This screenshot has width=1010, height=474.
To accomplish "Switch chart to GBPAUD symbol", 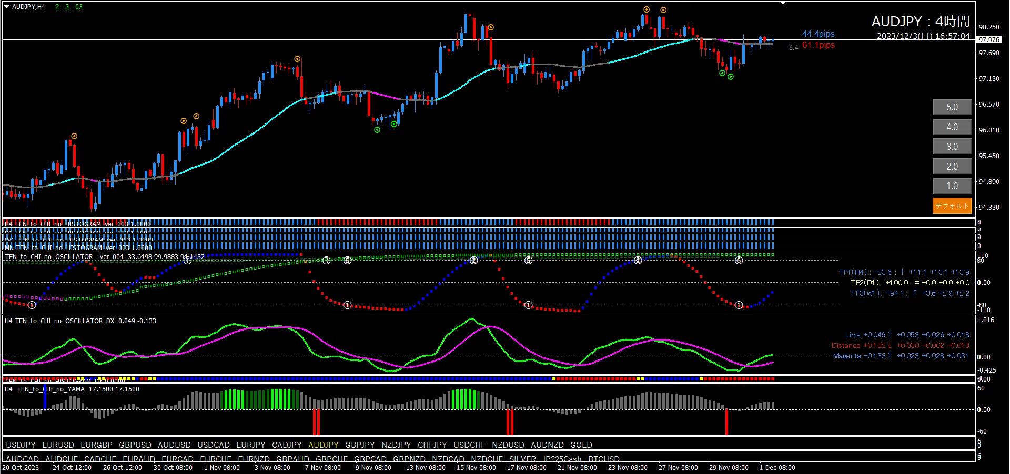I will (292, 459).
